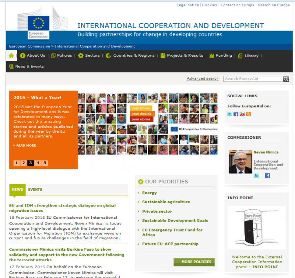Open EuropeAid YouTube channel icon
The height and width of the screenshot is (278, 295).
coord(242,114)
